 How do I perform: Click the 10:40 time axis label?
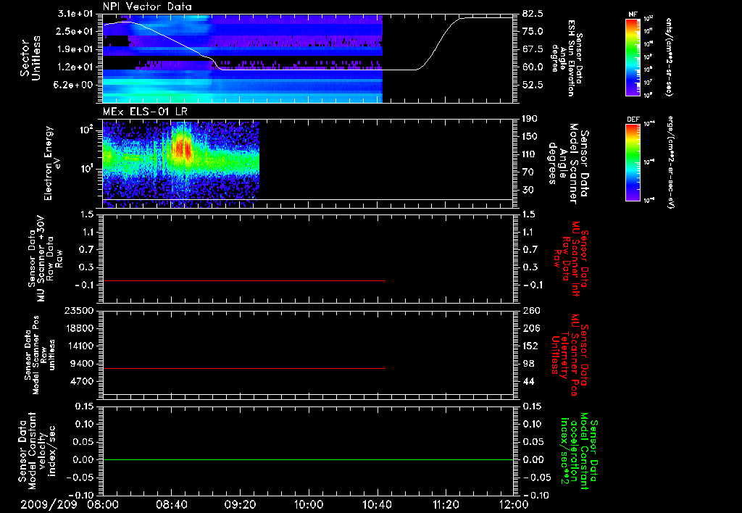[x=377, y=505]
